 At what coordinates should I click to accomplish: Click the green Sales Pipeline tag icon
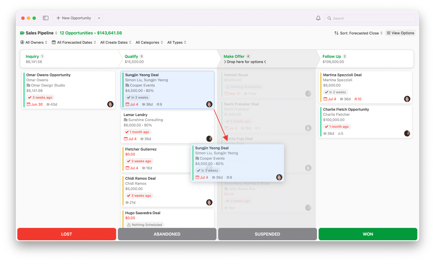(x=22, y=33)
